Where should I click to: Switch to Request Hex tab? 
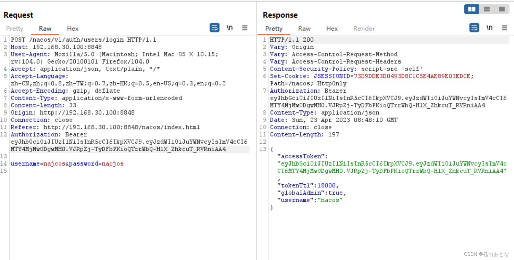click(x=73, y=28)
